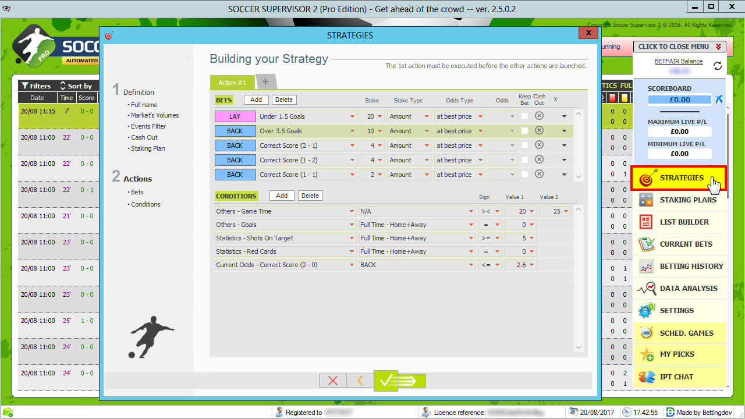Click the bets list scroll-down arrow

(579, 176)
